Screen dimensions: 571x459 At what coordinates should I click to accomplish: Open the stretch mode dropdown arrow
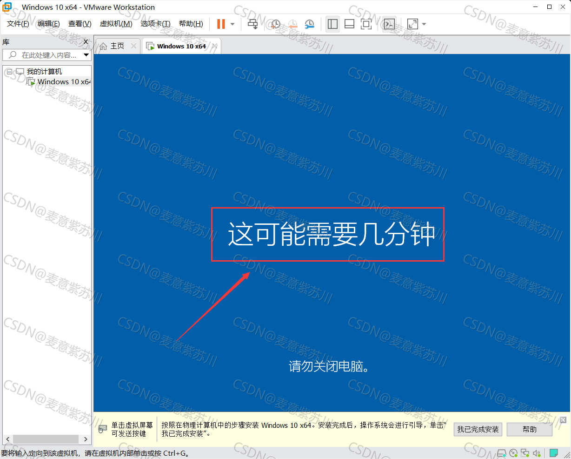[x=424, y=24]
